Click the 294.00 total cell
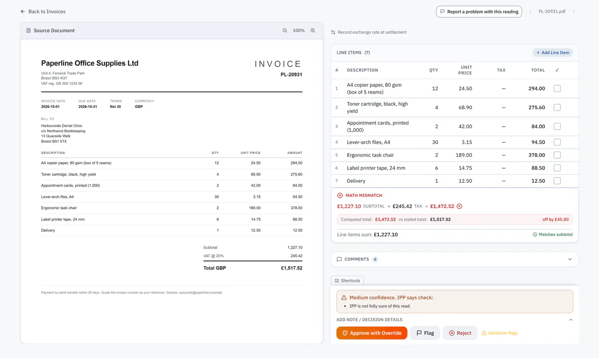 [537, 89]
